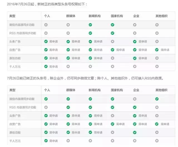The image size is (178, 147).
Task: Click the green check for 群媒体 自营广告 in lower table
Action: click(68, 124)
